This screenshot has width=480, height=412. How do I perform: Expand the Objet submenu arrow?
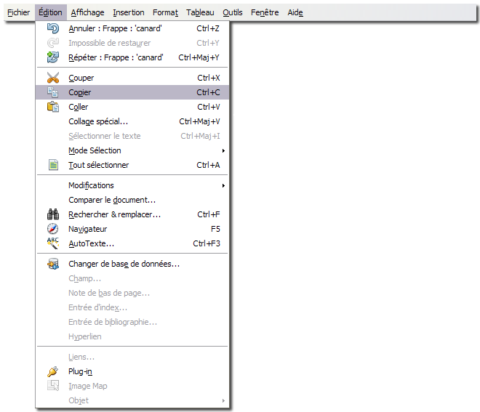pyautogui.click(x=223, y=400)
